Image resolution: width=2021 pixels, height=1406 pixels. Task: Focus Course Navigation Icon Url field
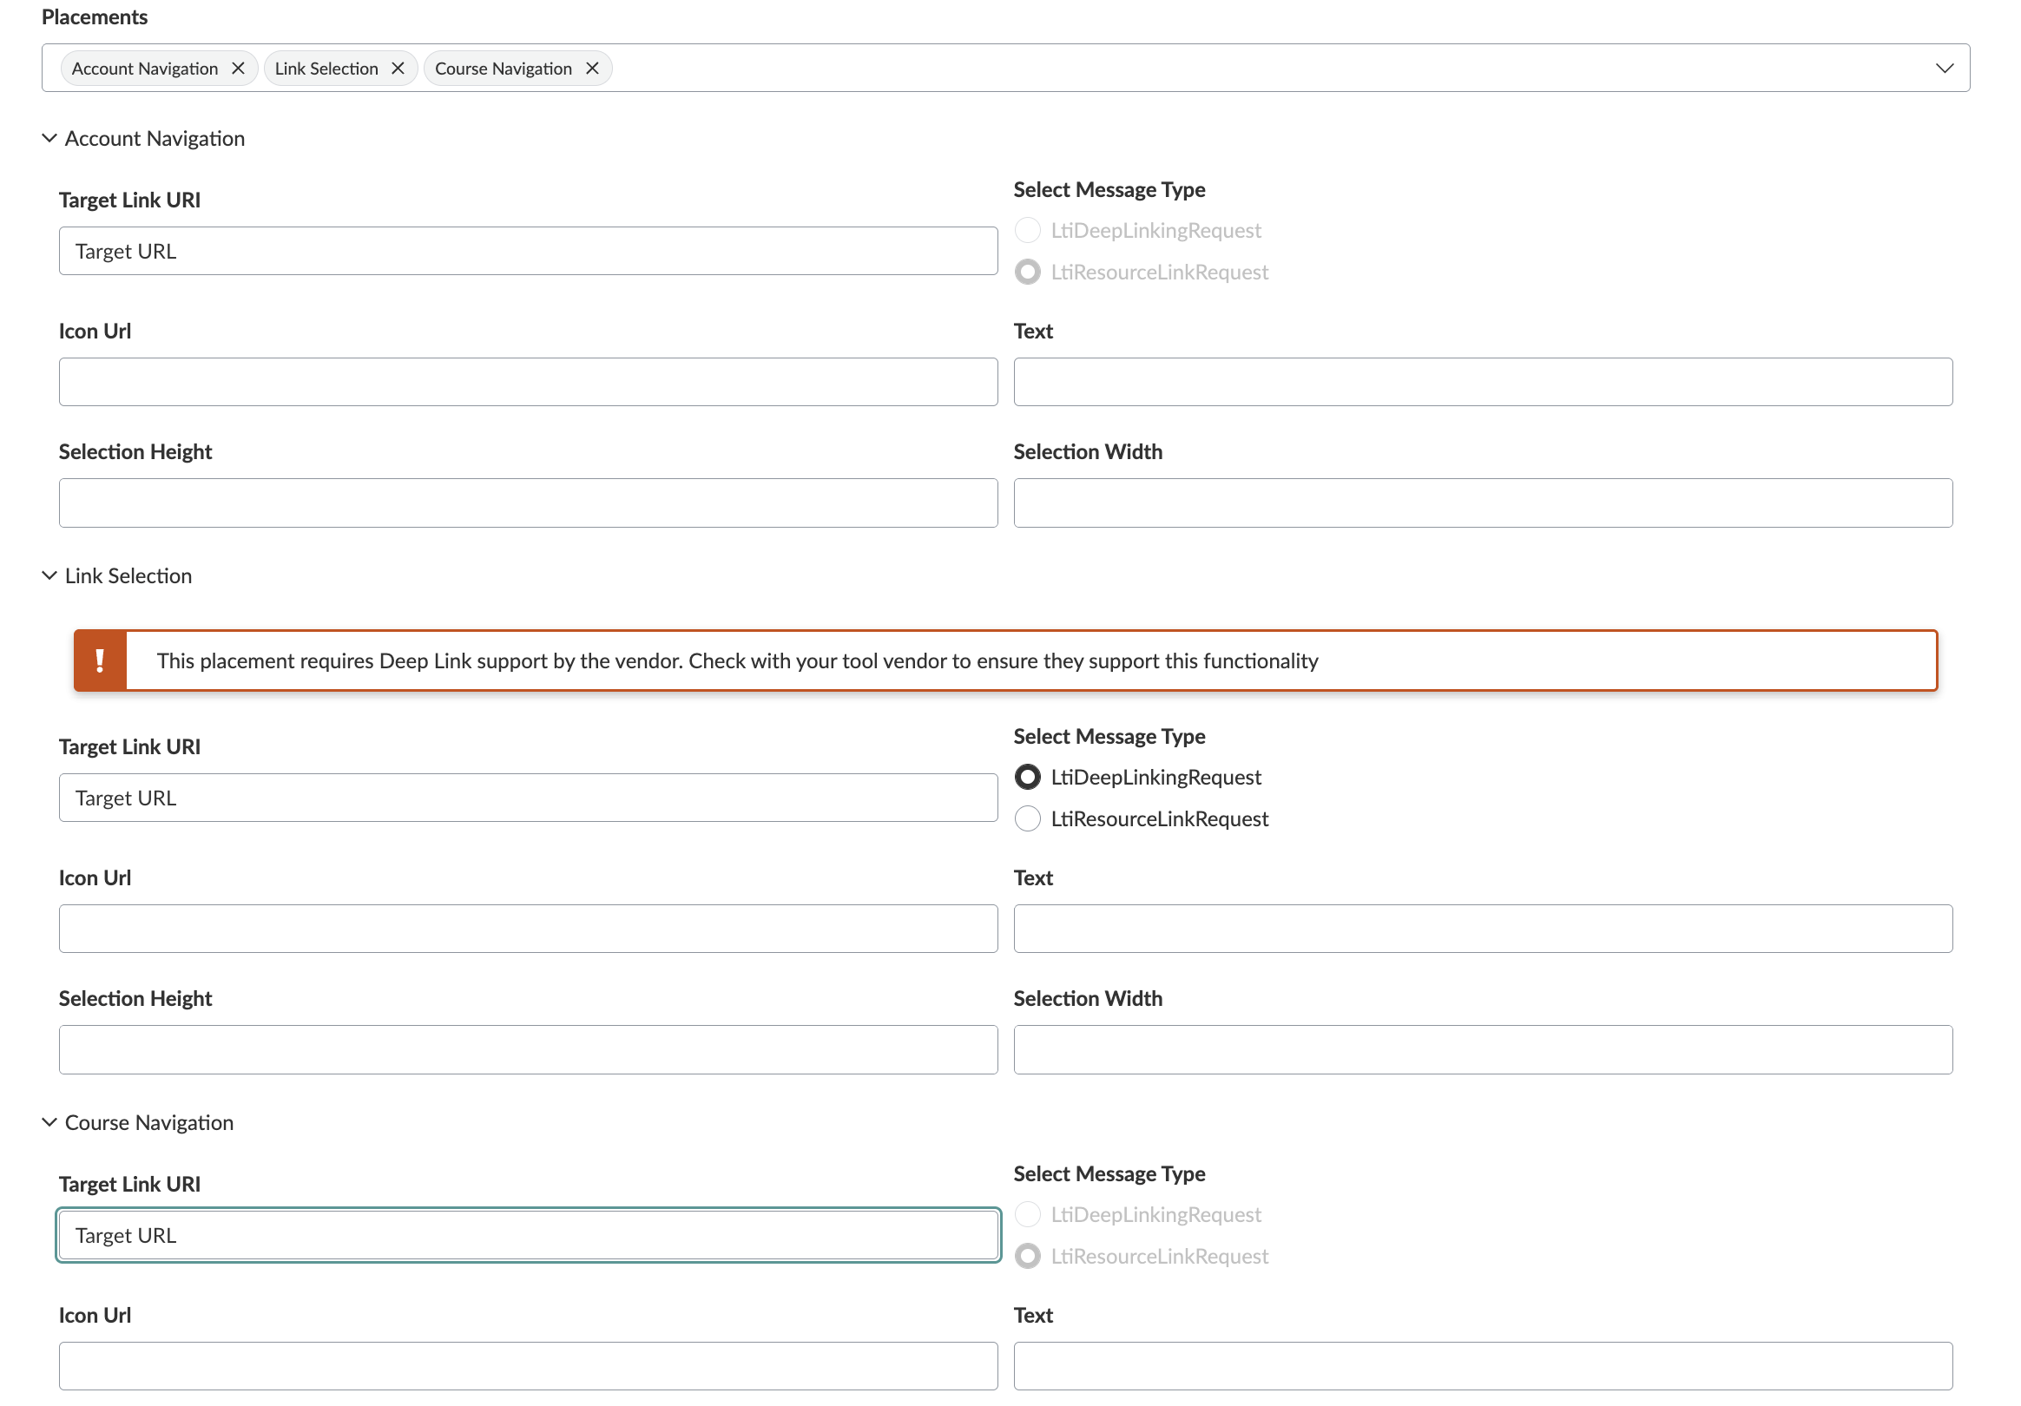point(528,1366)
